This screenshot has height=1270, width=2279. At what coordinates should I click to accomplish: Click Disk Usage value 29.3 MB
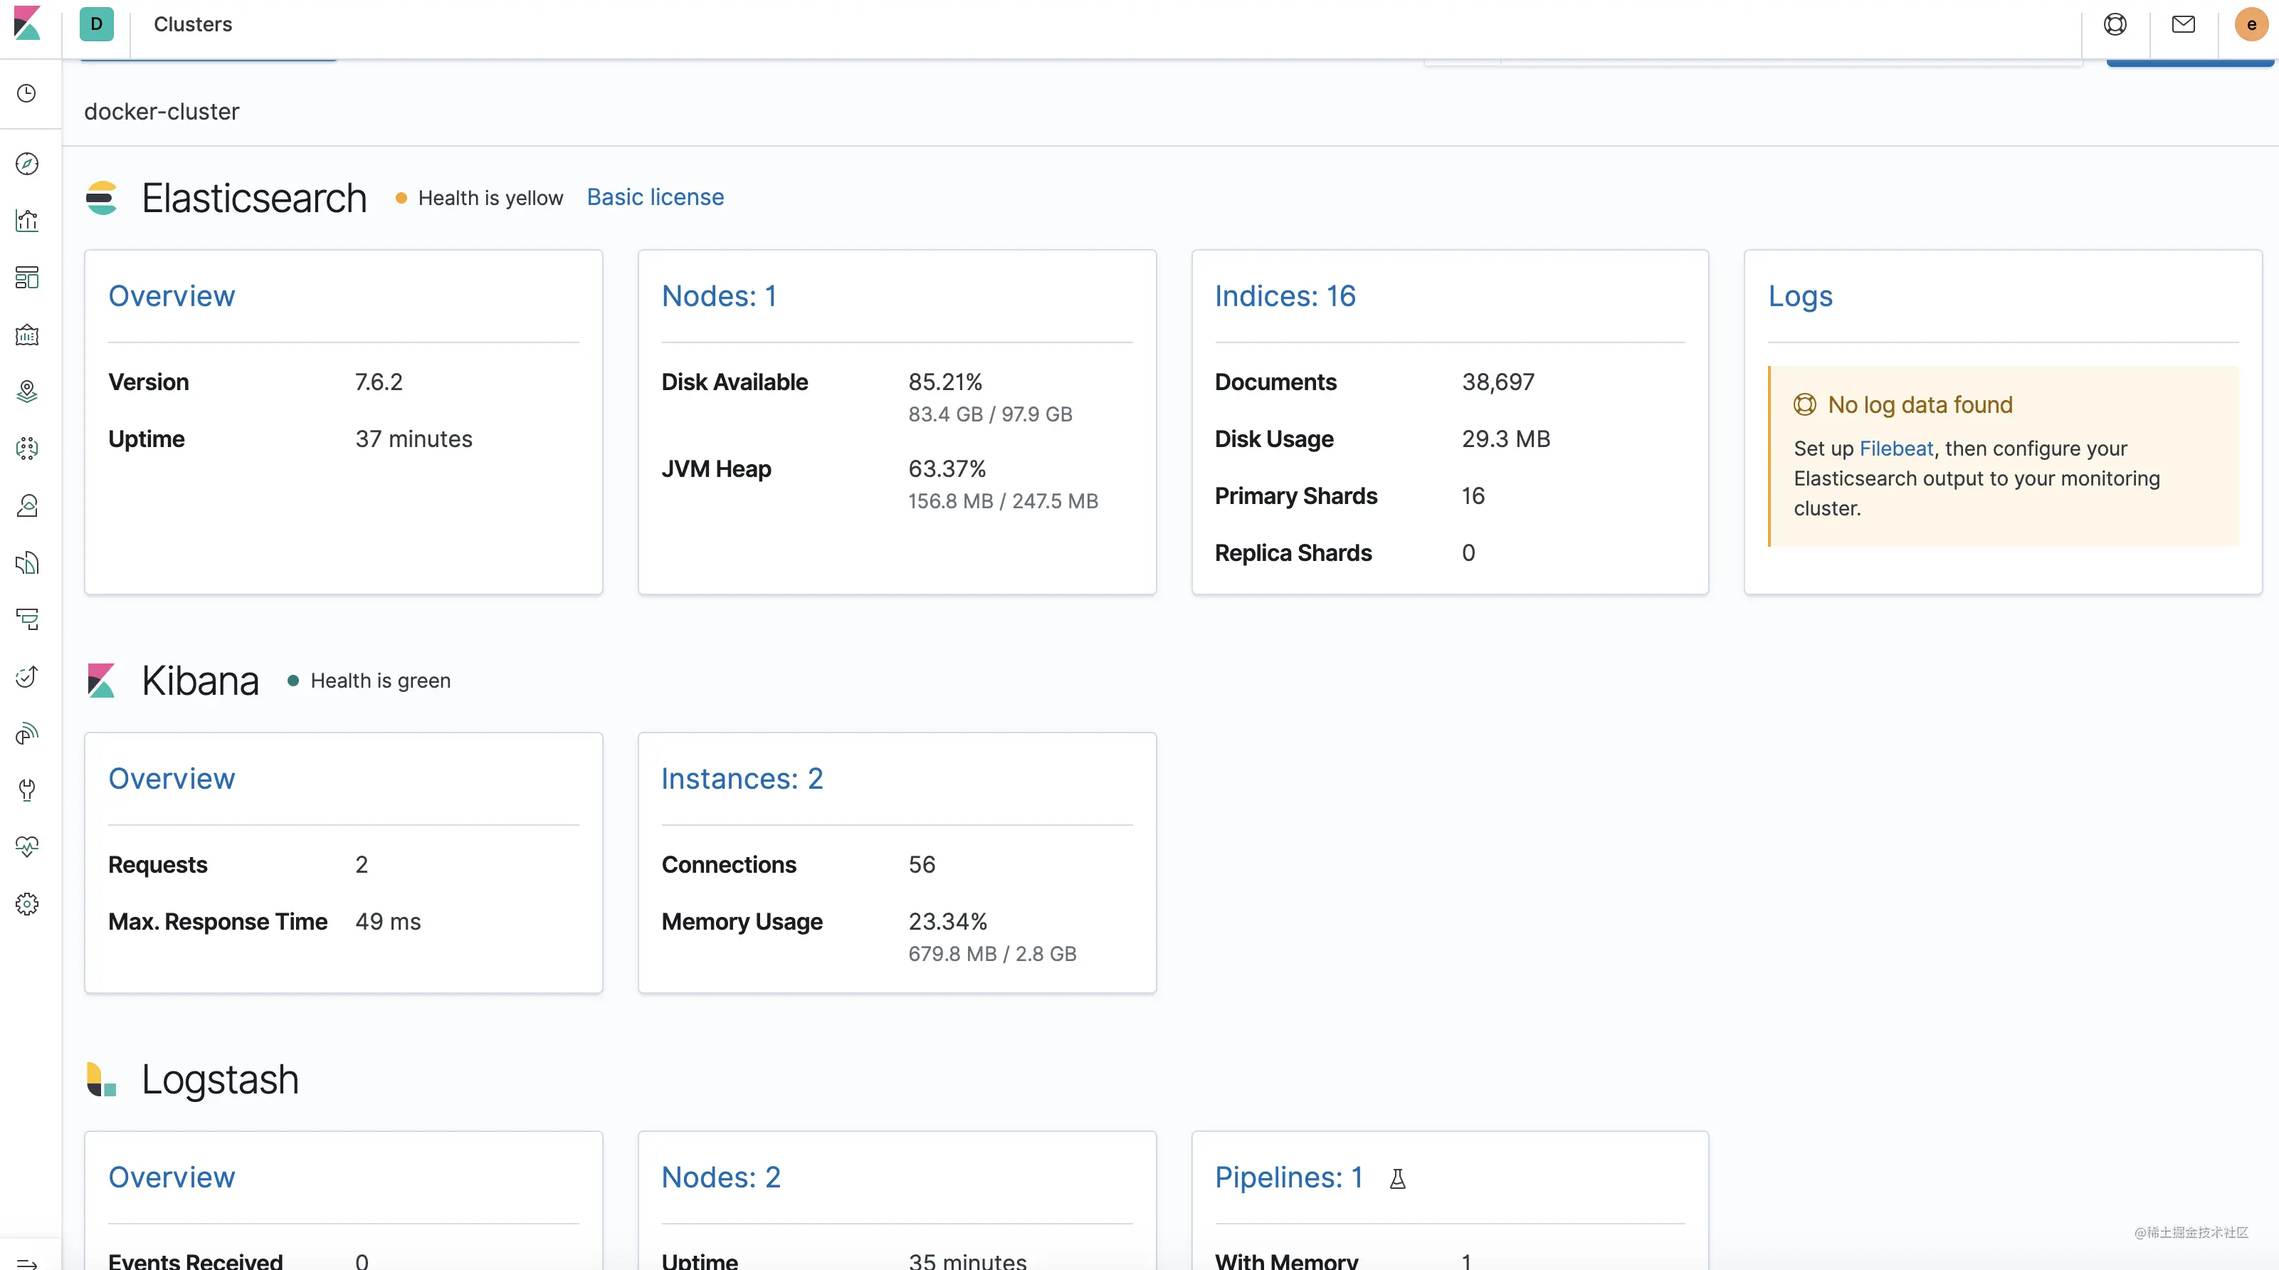pos(1507,439)
